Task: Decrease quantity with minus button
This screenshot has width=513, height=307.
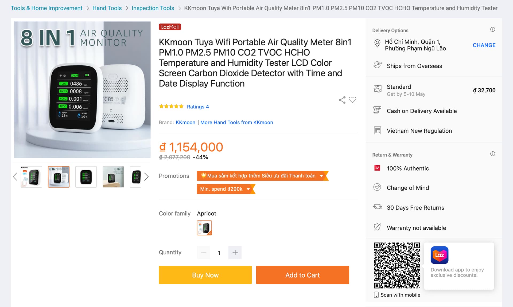Action: click(x=204, y=253)
